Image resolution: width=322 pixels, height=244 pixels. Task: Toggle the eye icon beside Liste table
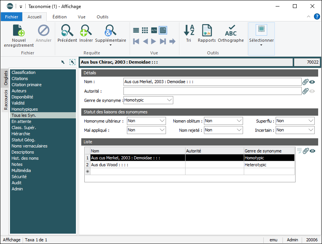pyautogui.click(x=312, y=151)
